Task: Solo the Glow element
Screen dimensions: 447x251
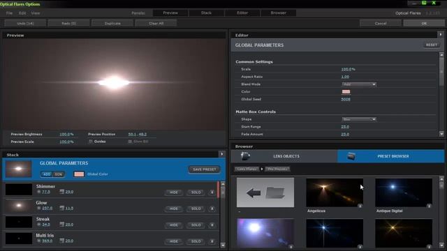Action: [196, 208]
